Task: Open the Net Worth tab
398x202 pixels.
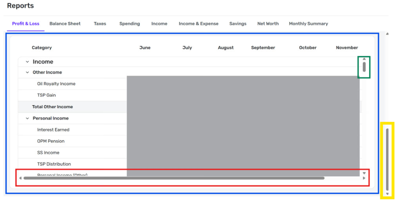Action: [x=268, y=23]
